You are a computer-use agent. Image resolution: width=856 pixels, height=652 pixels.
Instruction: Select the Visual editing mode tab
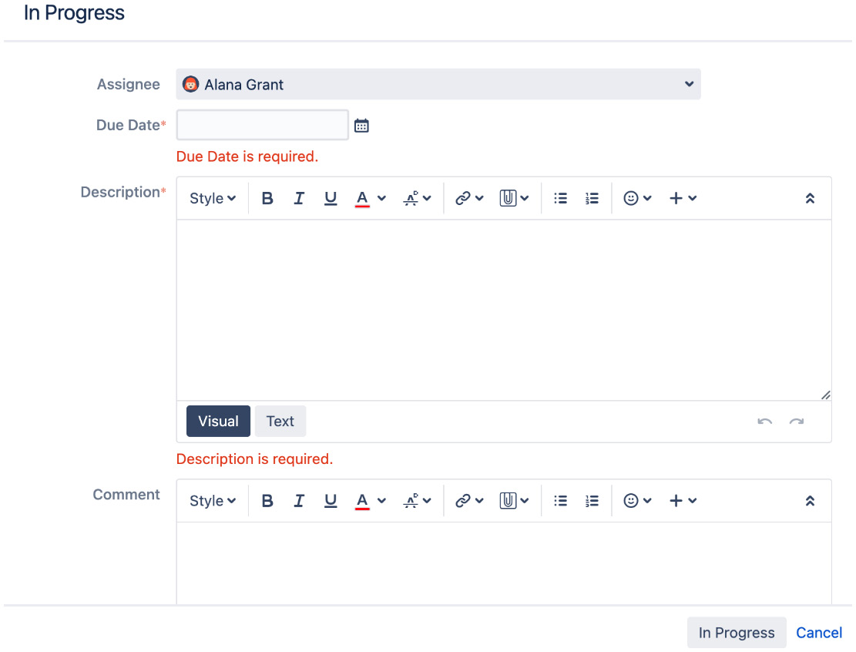coord(218,421)
